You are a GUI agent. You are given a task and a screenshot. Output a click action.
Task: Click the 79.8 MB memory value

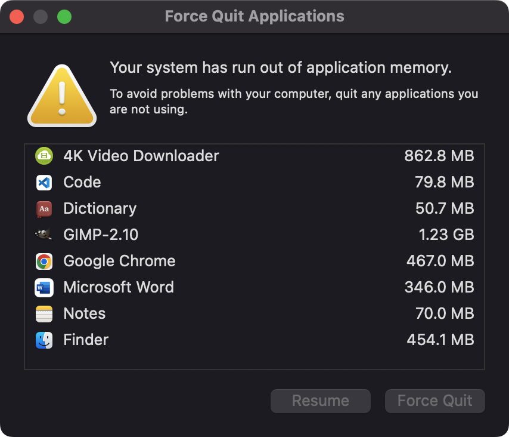[445, 182]
